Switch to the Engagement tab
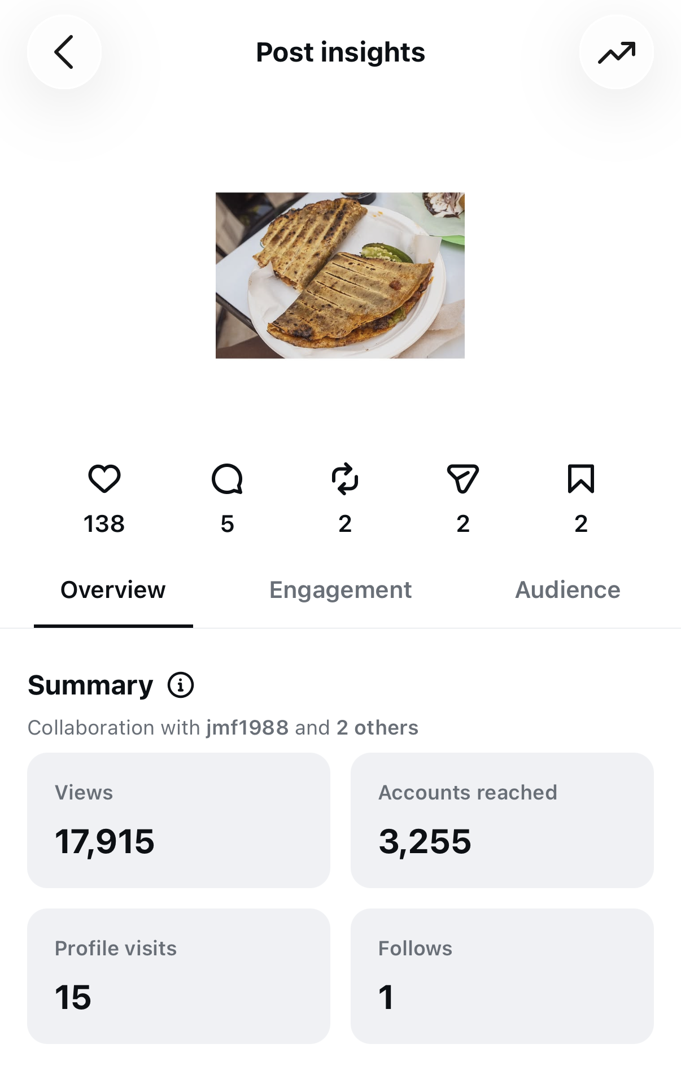Screen dimensions: 681x1066 pyautogui.click(x=340, y=590)
